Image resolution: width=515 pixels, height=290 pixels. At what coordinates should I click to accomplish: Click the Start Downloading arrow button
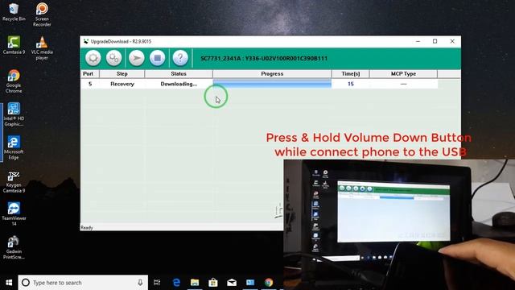[x=136, y=58]
